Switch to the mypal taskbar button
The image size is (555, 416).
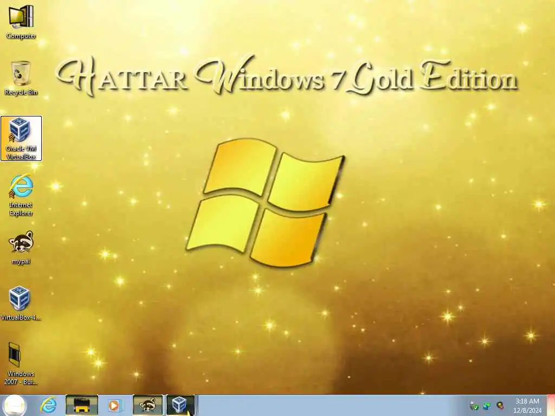pos(147,405)
